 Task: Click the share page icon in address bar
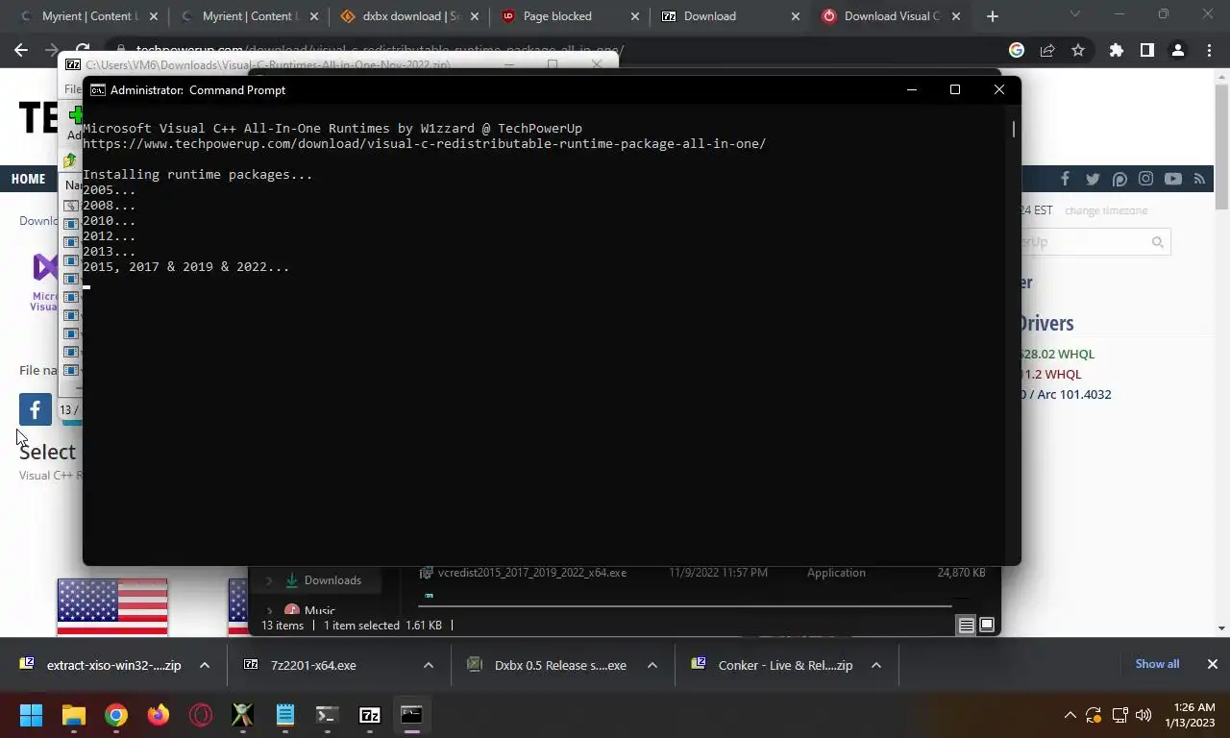coord(1047,50)
